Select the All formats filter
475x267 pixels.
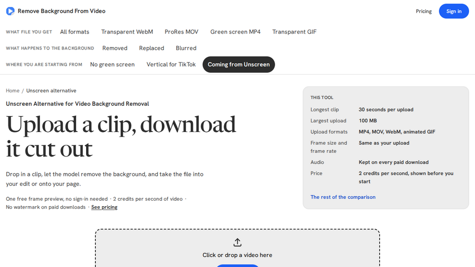pos(75,32)
